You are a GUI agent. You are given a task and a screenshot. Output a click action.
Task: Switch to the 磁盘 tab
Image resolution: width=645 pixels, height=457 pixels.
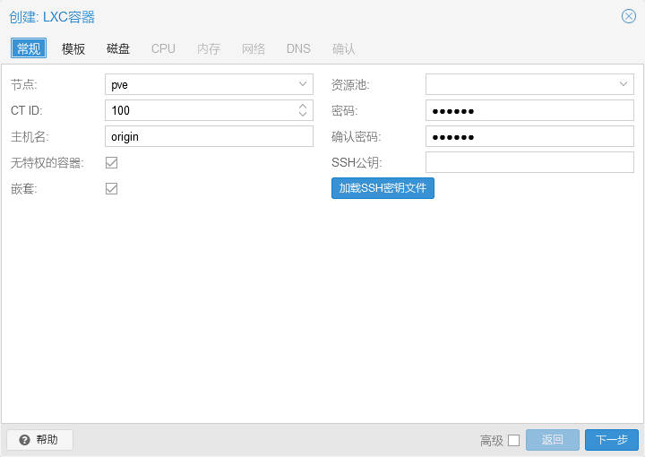[x=118, y=48]
